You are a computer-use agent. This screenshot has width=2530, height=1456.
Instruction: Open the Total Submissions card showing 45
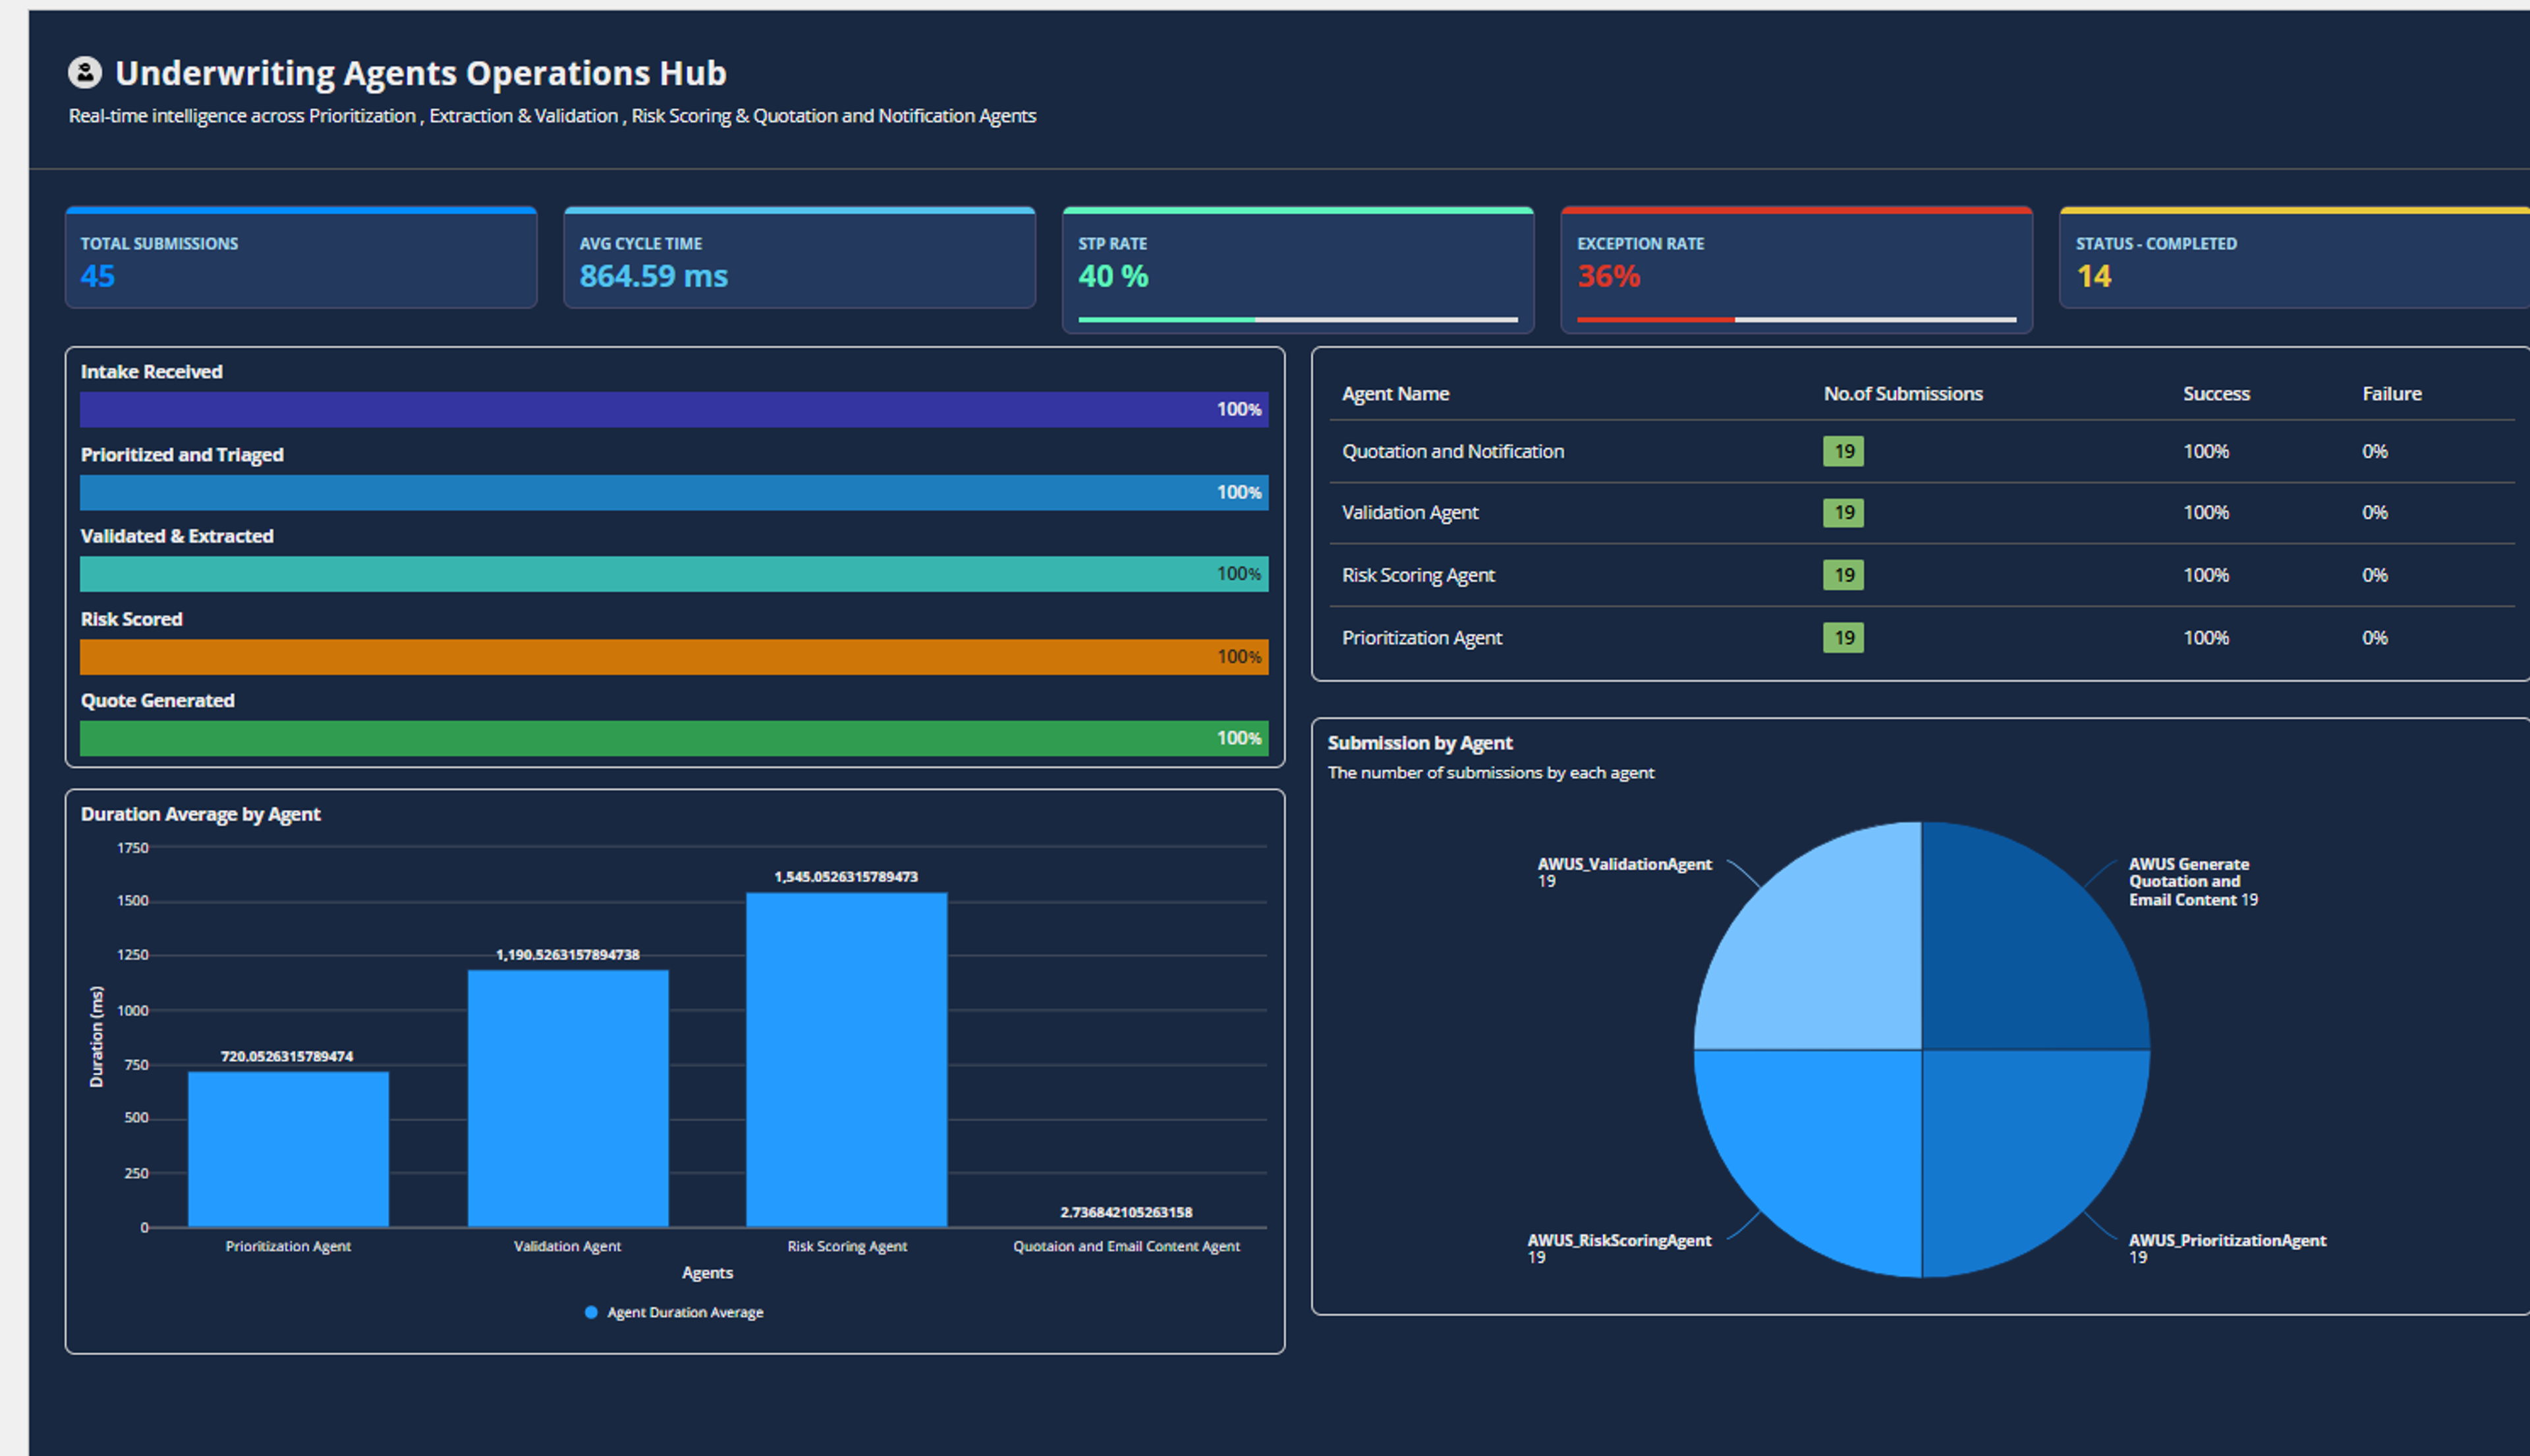coord(301,258)
